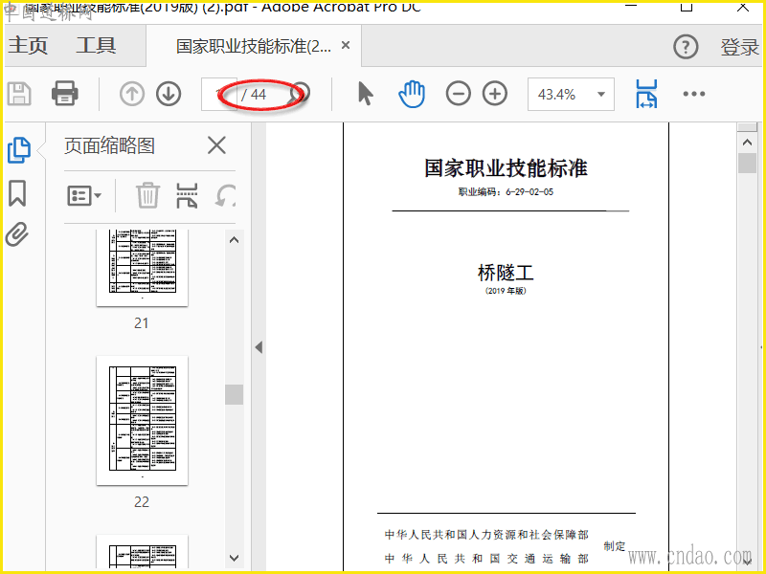Open bookmarks panel icon
The width and height of the screenshot is (766, 574).
click(17, 193)
